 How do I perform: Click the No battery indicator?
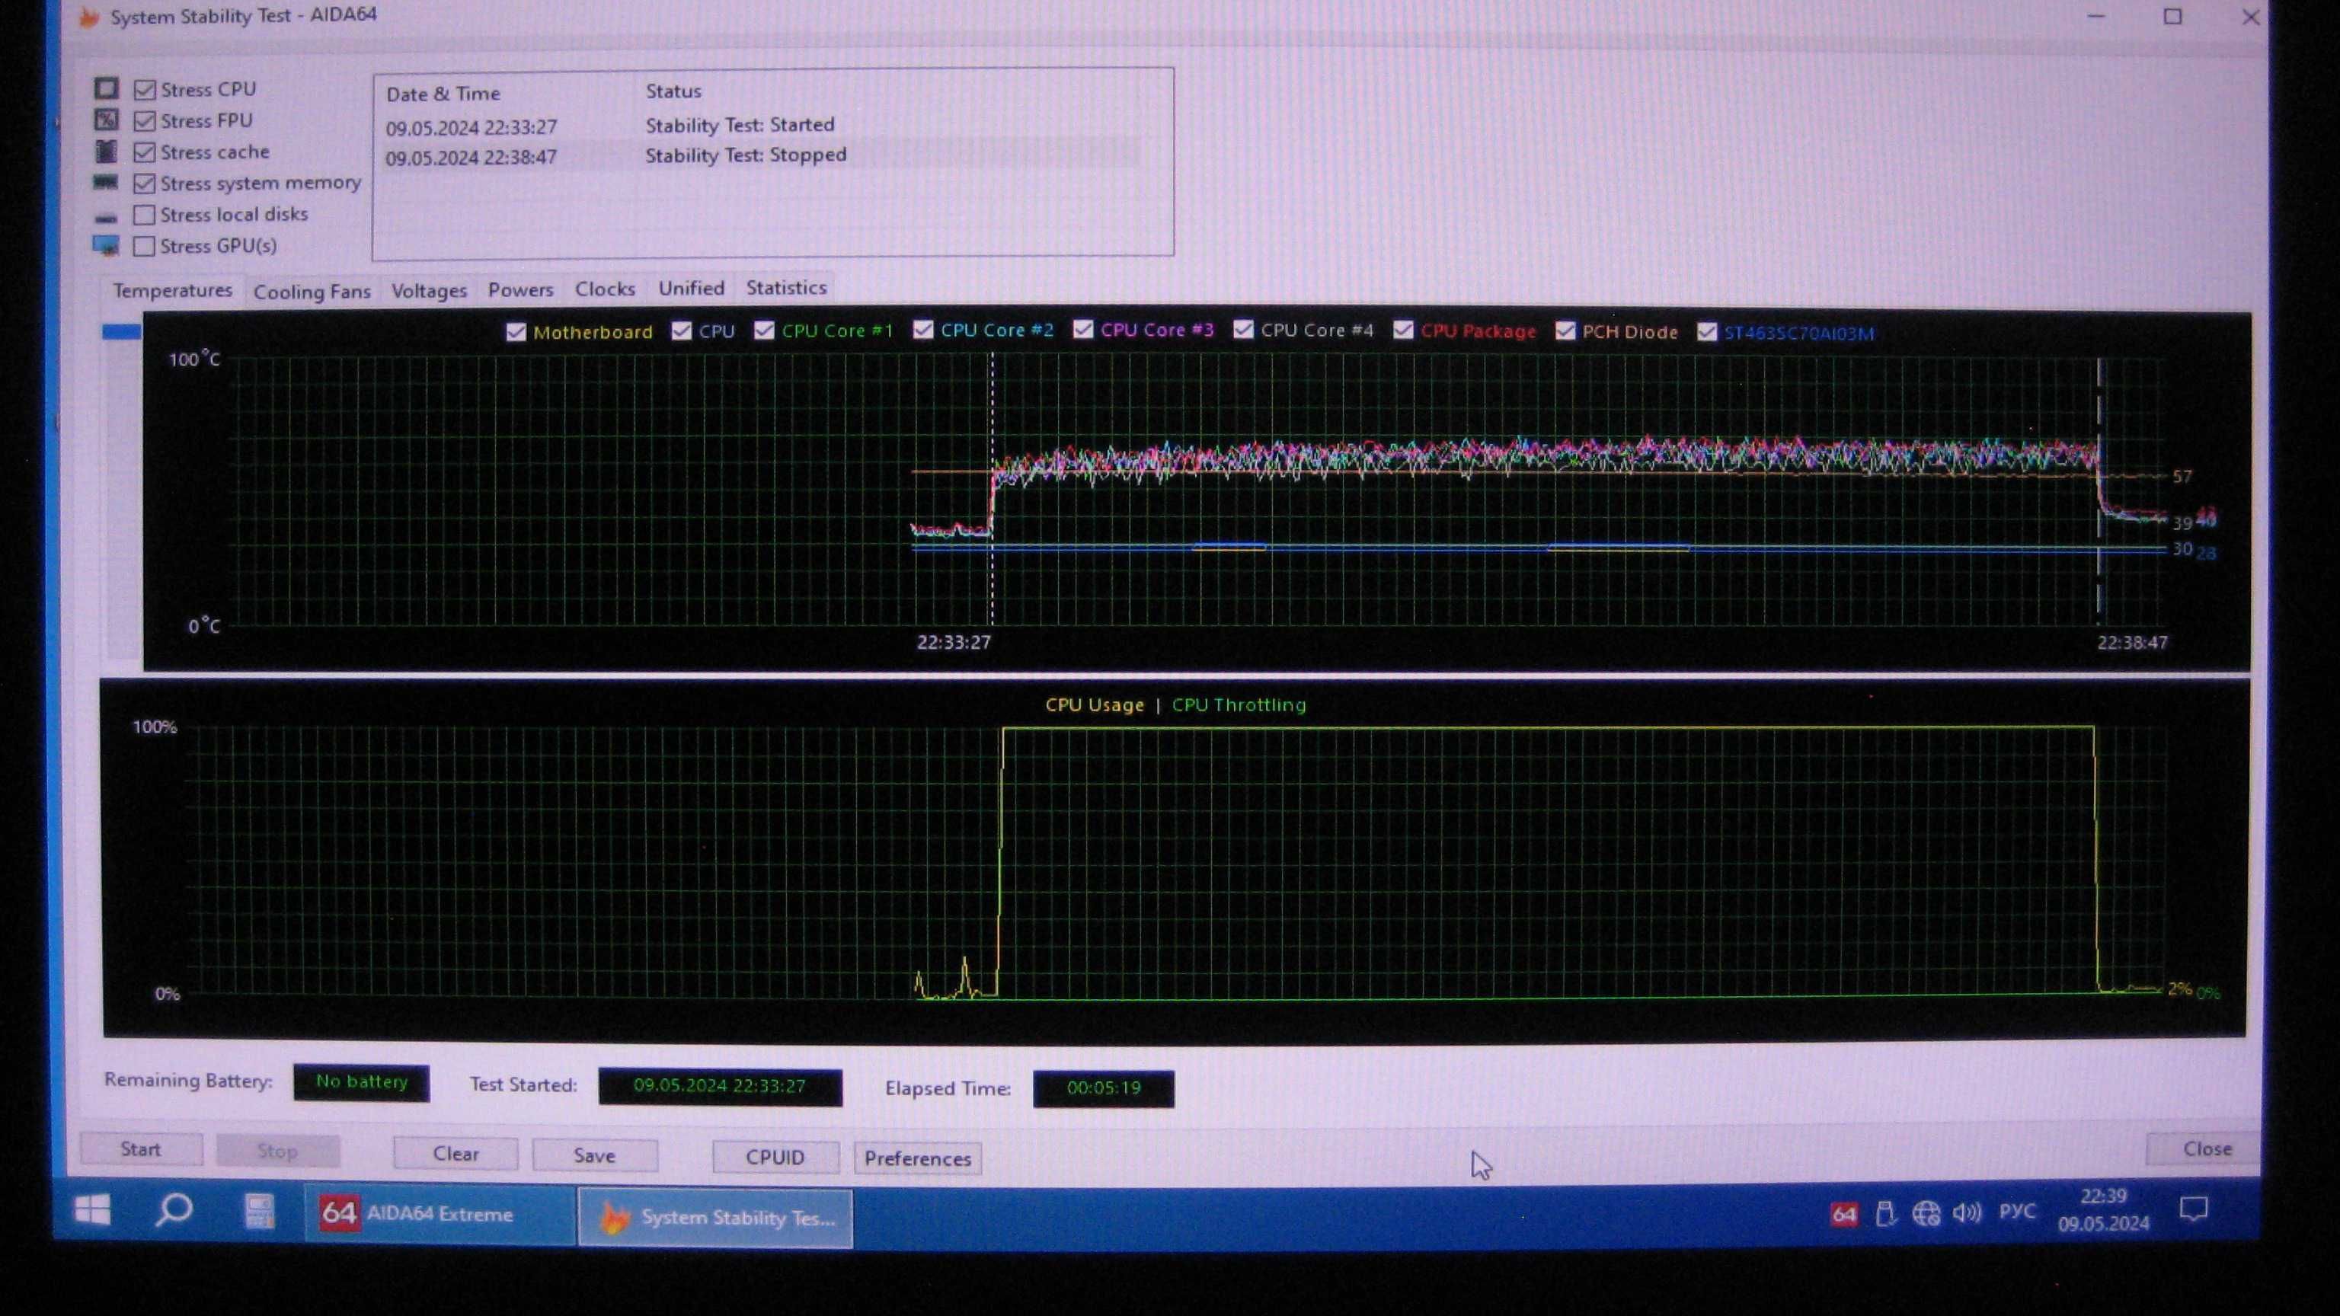[x=362, y=1081]
